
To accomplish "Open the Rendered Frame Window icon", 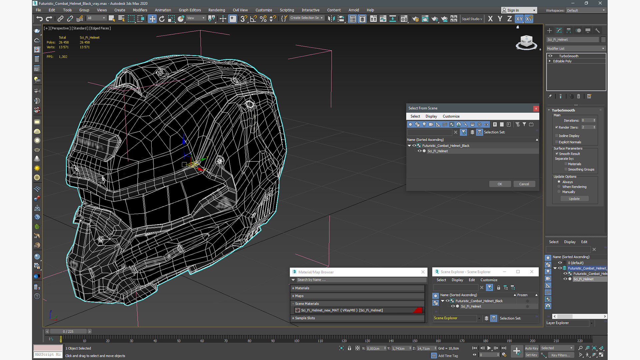I will [x=425, y=19].
